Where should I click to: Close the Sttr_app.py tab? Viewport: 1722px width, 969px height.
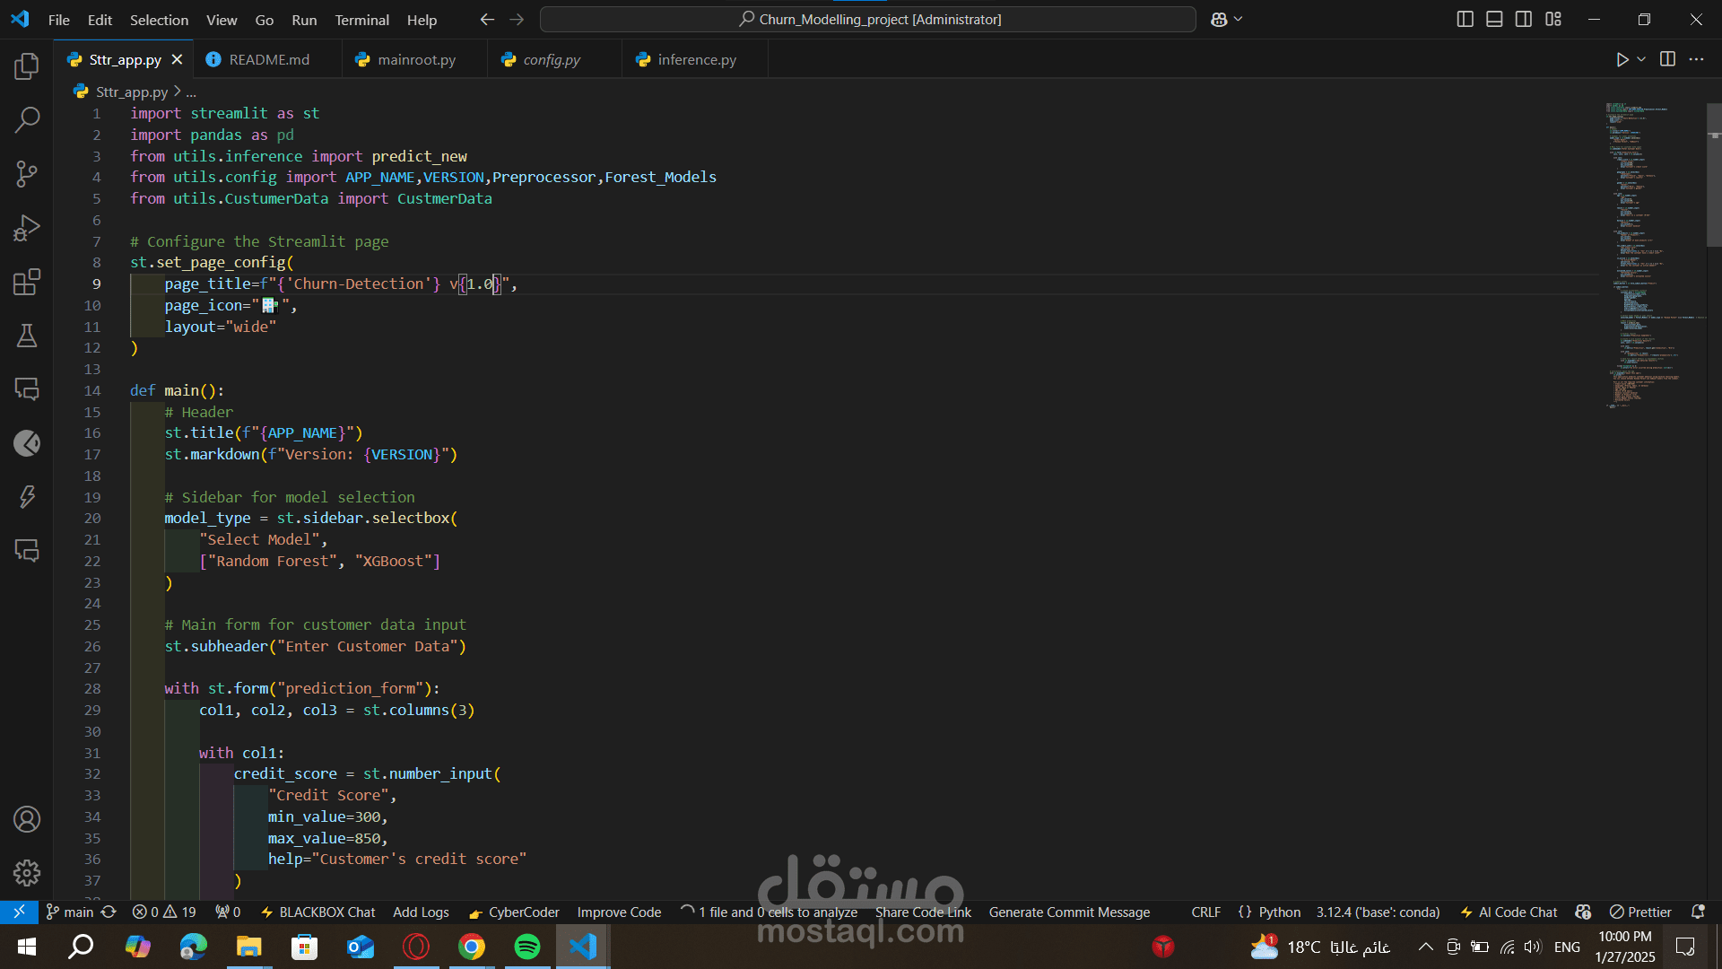click(177, 59)
